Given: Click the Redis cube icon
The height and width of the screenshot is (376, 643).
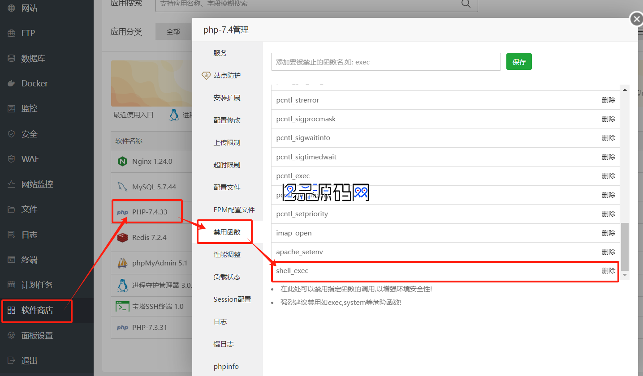Looking at the screenshot, I should 122,238.
